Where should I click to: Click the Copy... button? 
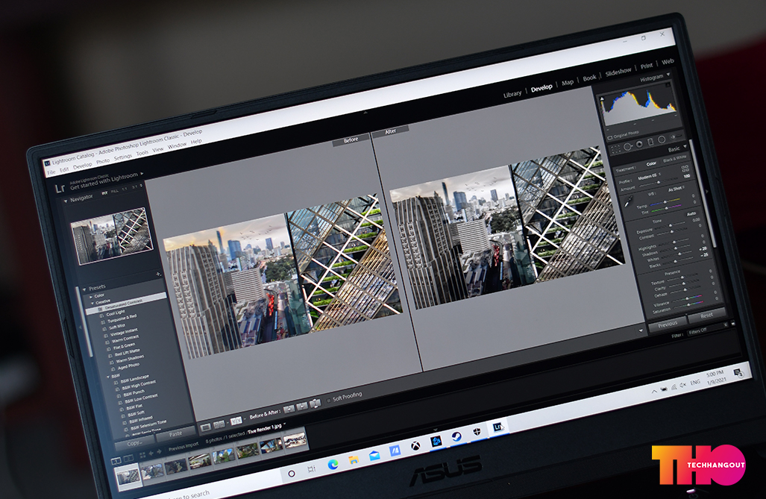(134, 443)
